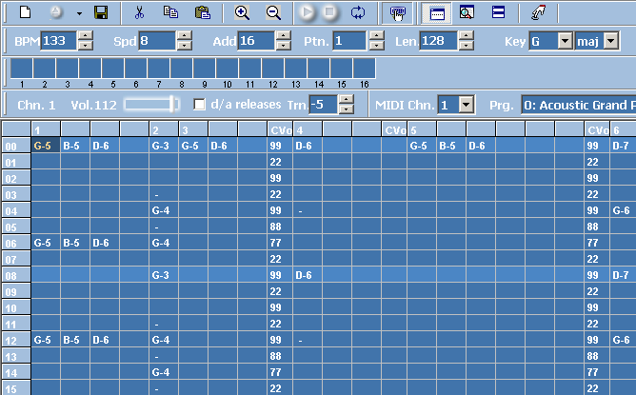
Task: Select the first CVo value 88 in row 05
Action: (280, 227)
